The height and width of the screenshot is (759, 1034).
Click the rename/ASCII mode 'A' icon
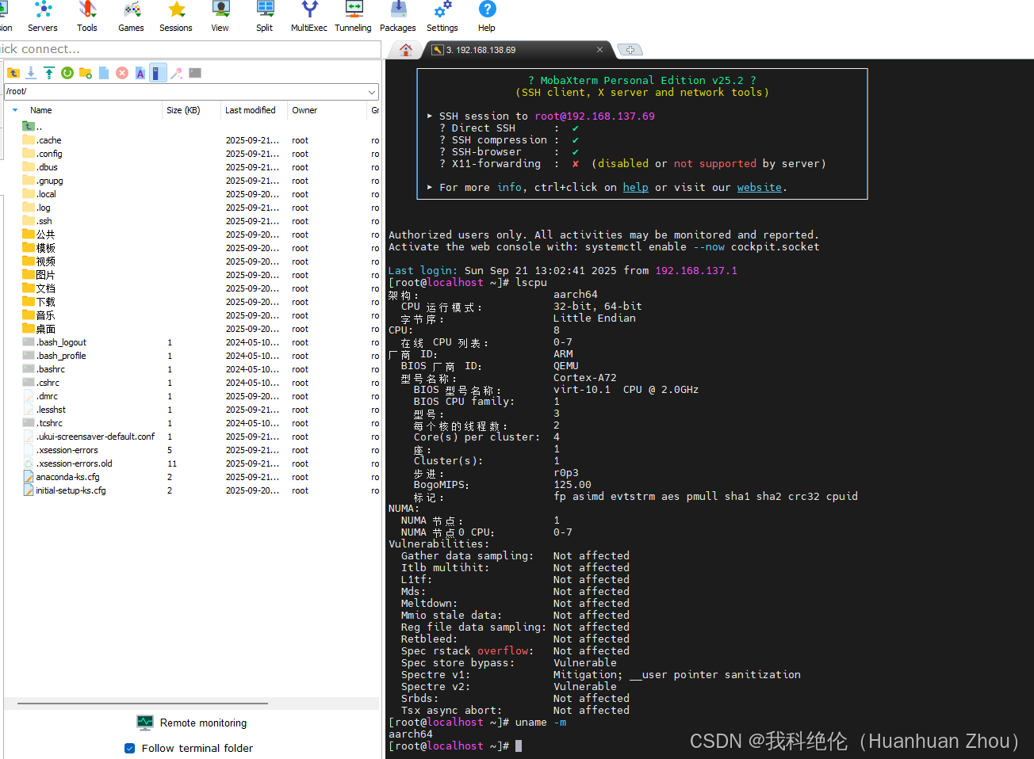point(140,73)
